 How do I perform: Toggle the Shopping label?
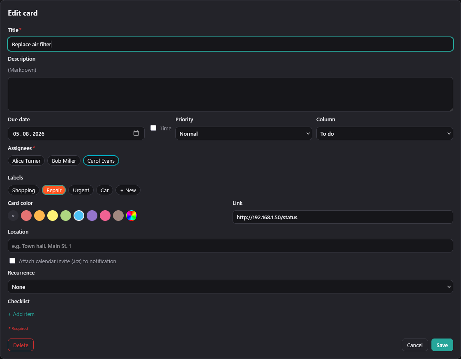coord(23,190)
